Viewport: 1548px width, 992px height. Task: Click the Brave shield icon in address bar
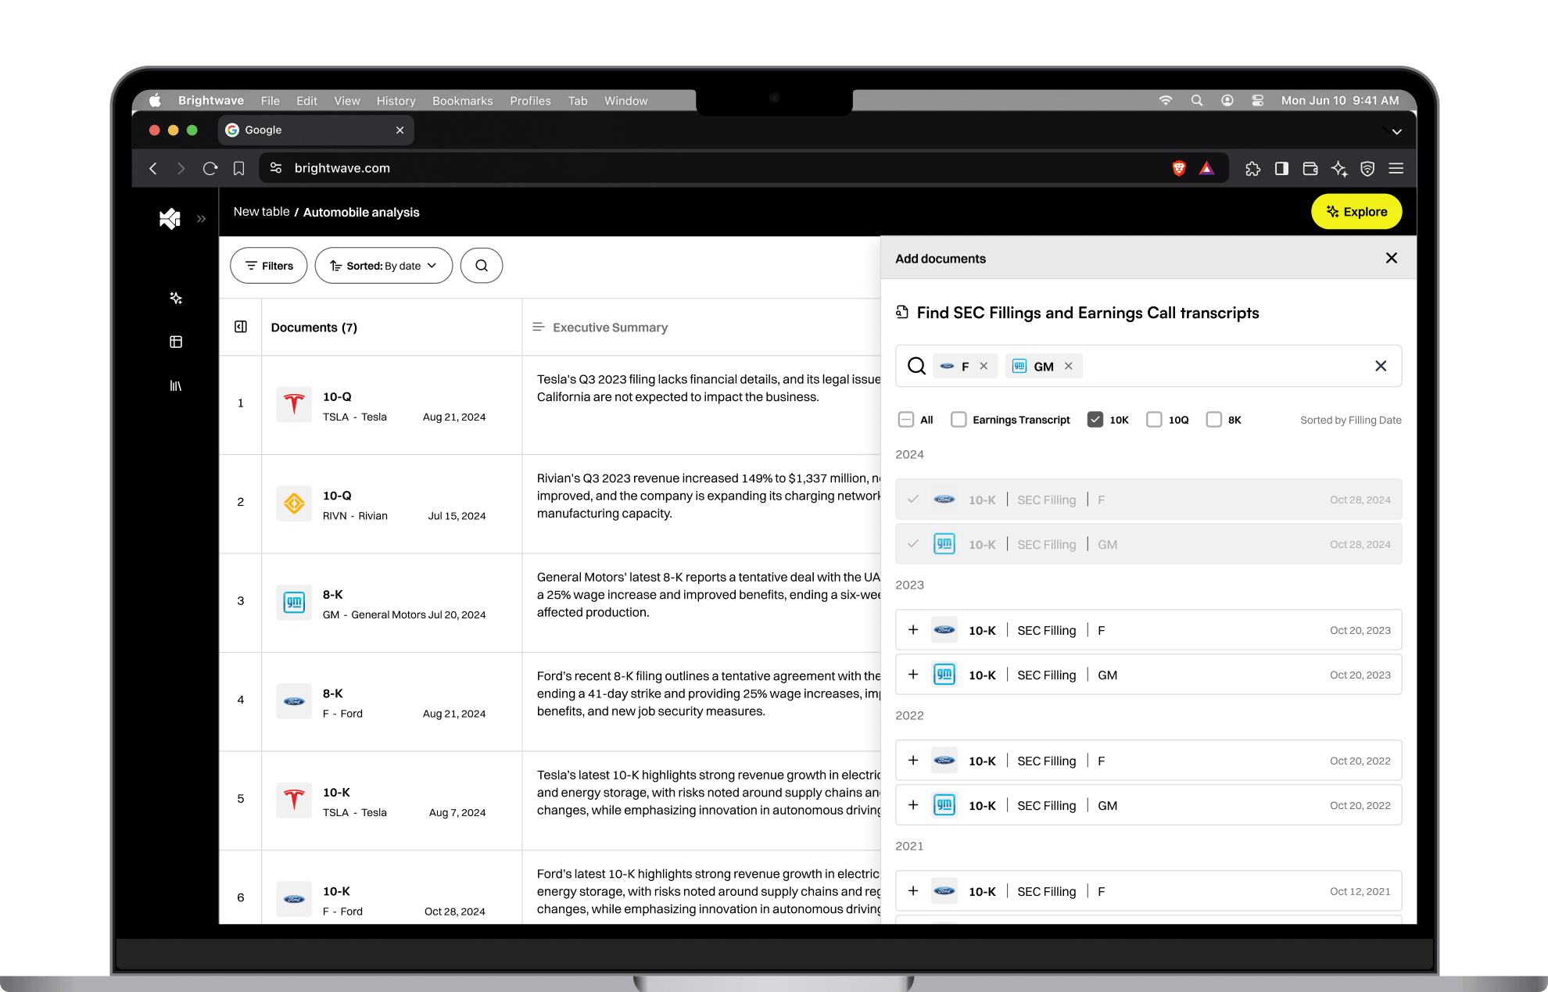pyautogui.click(x=1179, y=168)
